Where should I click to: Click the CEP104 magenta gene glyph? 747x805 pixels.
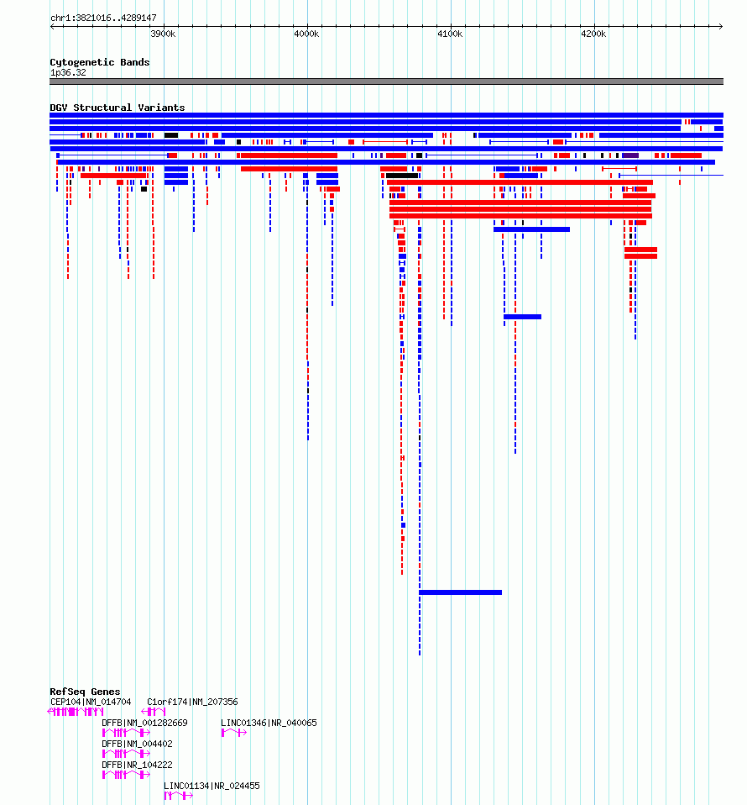point(76,712)
